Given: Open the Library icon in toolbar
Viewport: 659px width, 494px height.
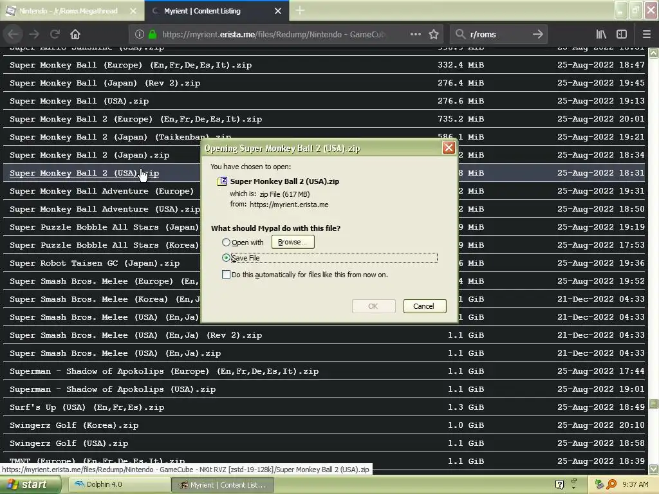Looking at the screenshot, I should tap(602, 34).
